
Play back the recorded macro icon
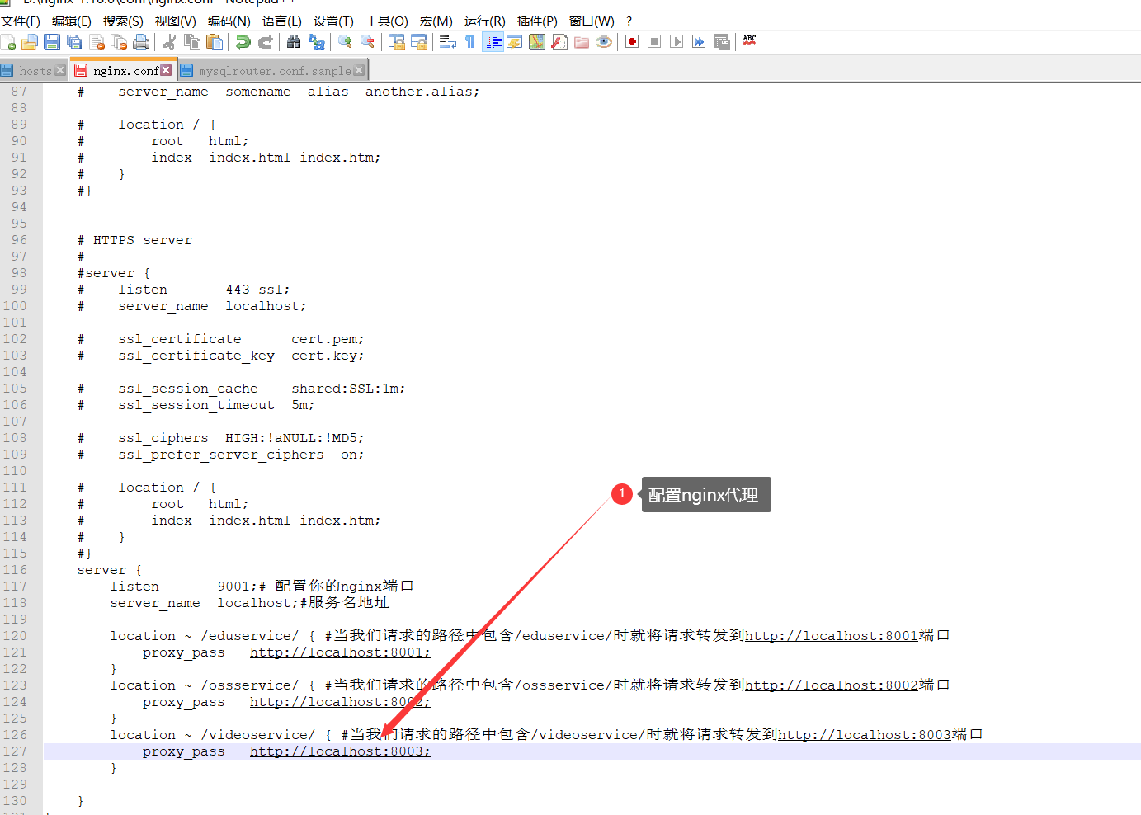click(x=677, y=42)
